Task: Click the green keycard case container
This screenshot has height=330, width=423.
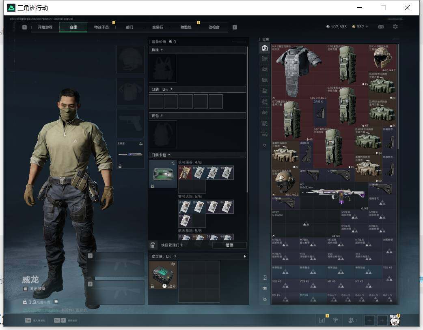Action: click(163, 175)
